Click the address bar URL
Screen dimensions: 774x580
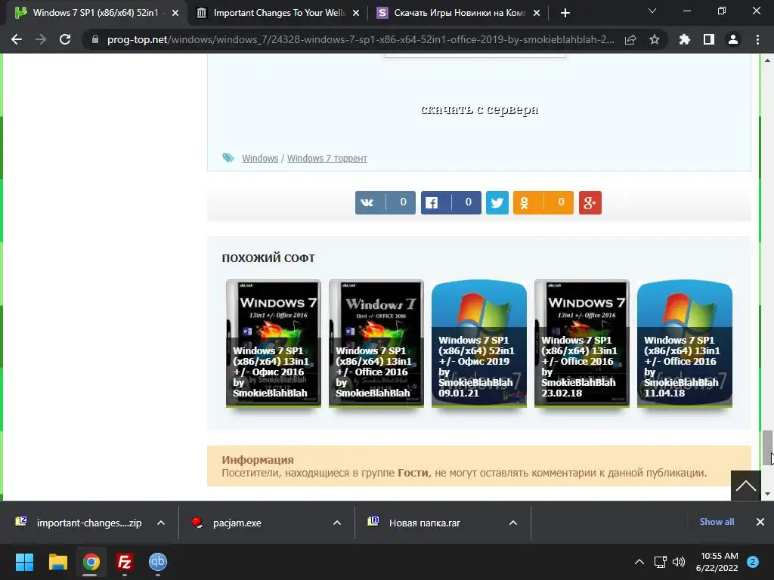click(361, 39)
